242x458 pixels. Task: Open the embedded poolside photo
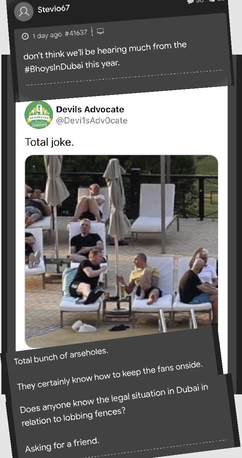coord(122,251)
